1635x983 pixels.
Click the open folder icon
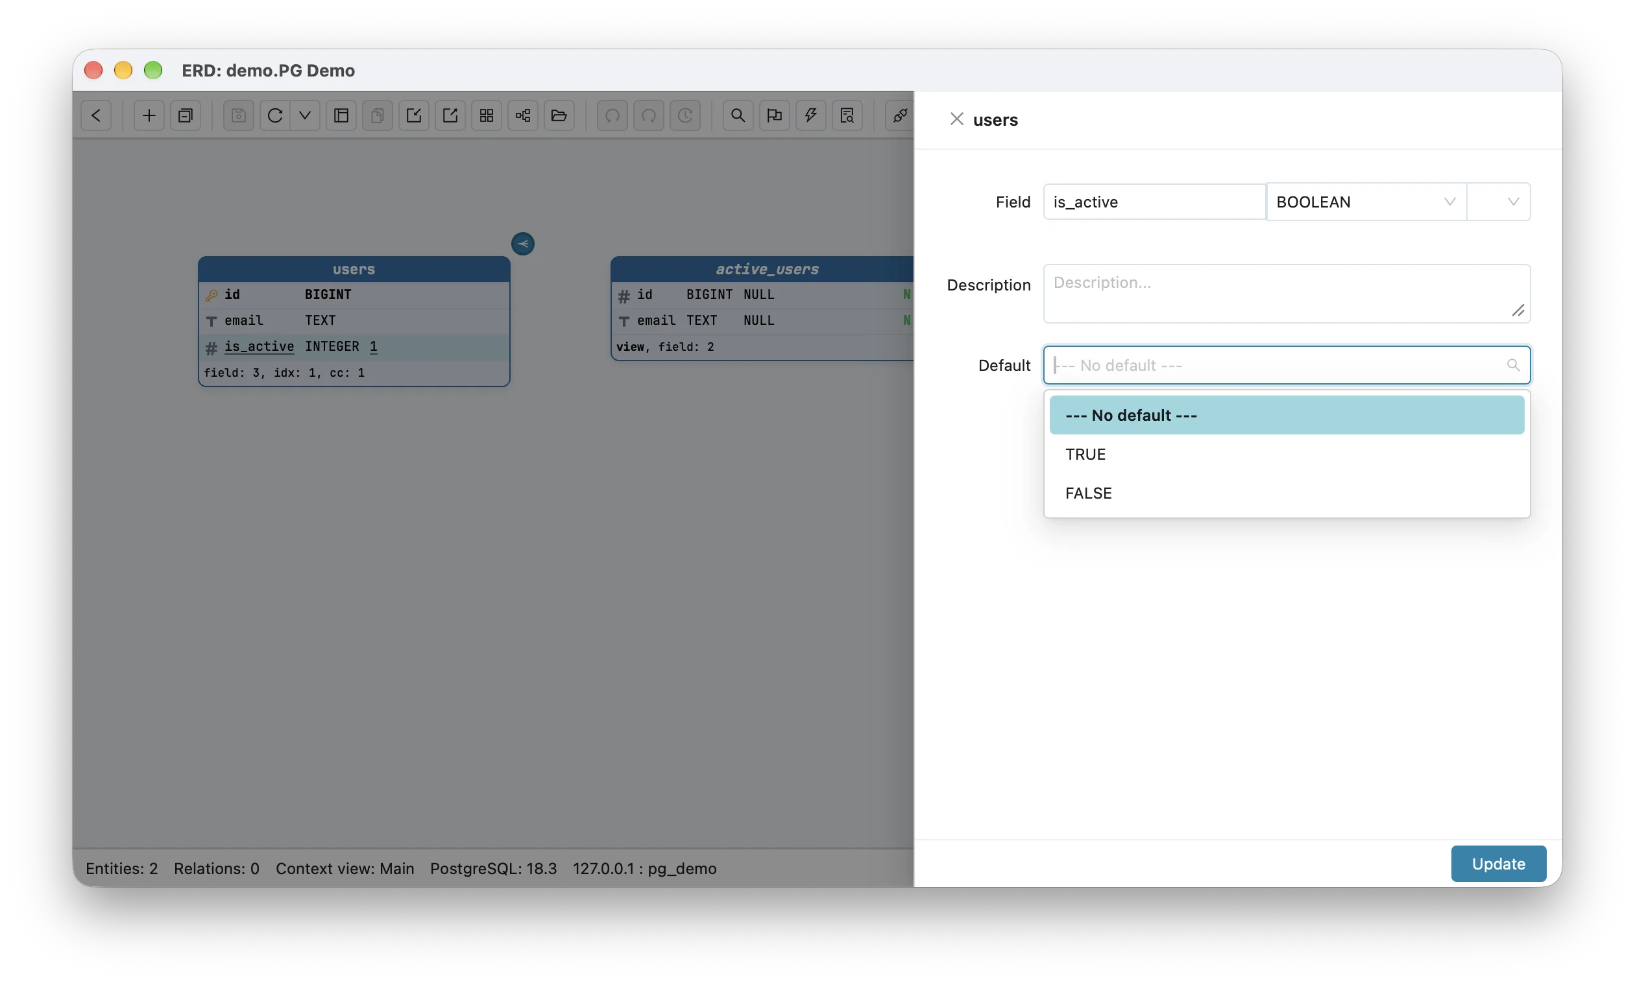pos(559,115)
